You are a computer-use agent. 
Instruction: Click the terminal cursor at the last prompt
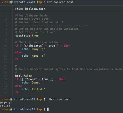click(x=48, y=109)
